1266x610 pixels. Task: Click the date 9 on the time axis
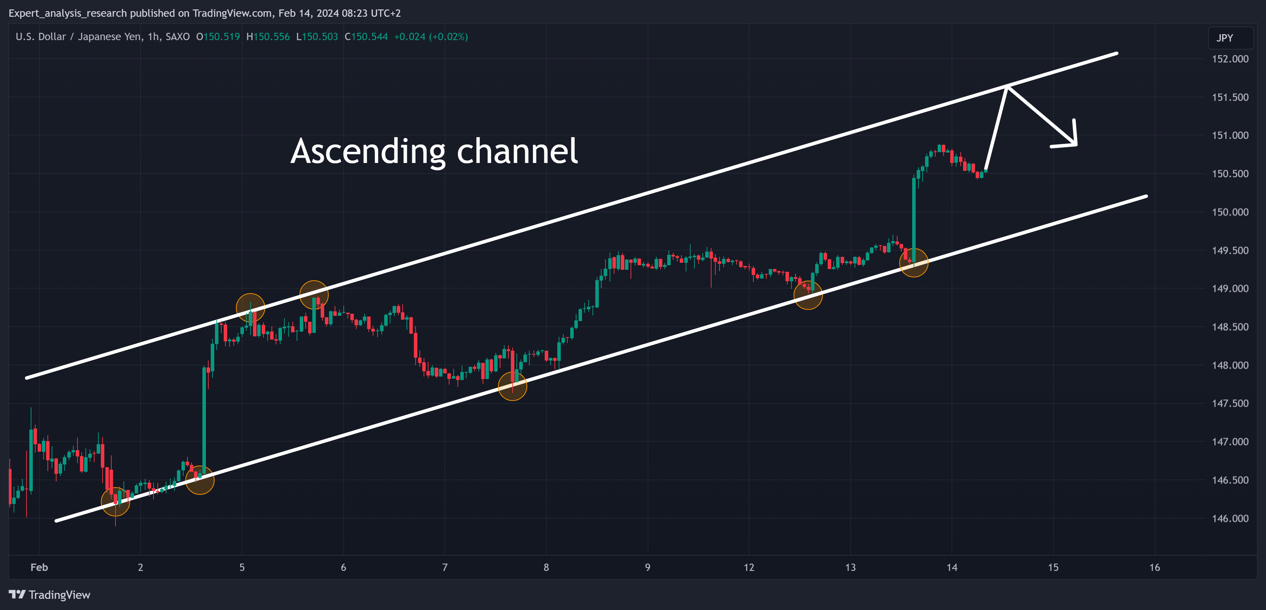(x=647, y=567)
